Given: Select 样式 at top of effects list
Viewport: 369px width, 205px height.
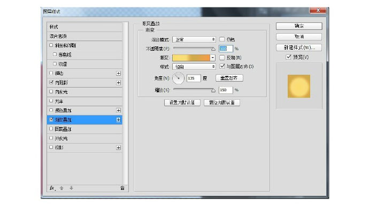Looking at the screenshot, I should pos(84,27).
